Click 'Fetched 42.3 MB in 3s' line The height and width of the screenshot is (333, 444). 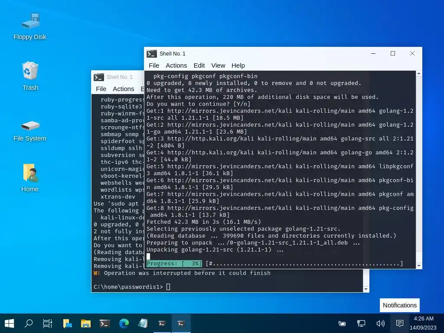(x=204, y=222)
